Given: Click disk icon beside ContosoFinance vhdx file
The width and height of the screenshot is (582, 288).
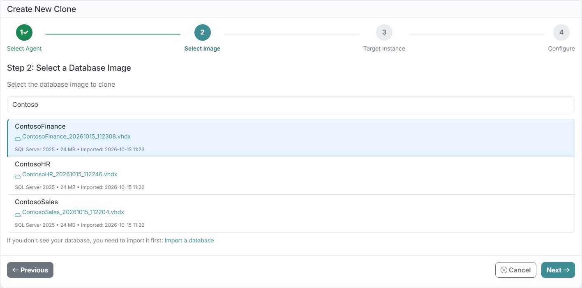Looking at the screenshot, I should point(18,138).
